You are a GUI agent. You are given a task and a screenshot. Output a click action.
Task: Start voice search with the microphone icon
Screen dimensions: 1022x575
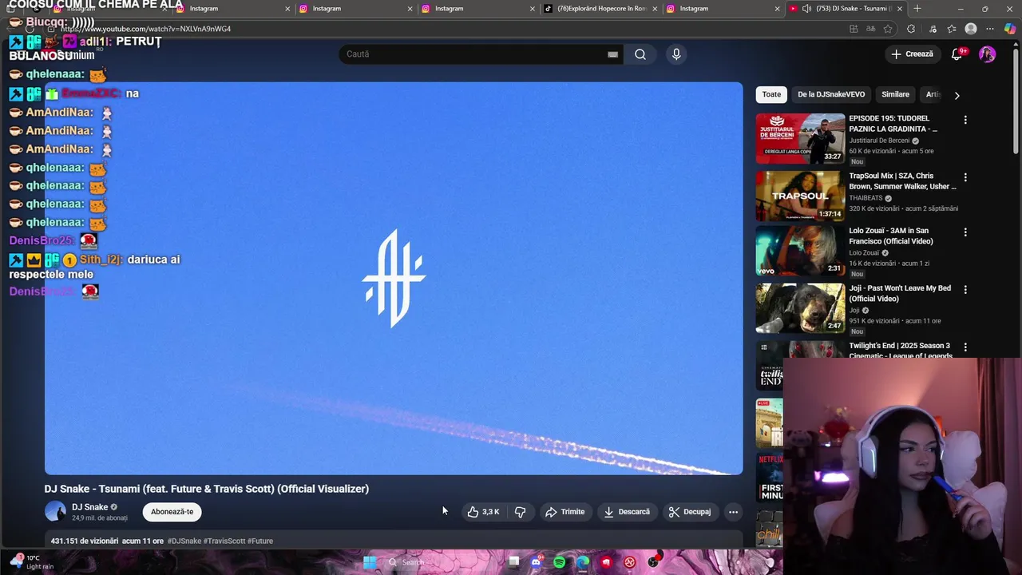click(x=676, y=54)
